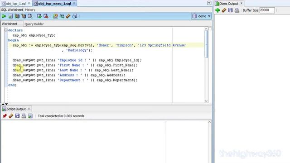Close the obj_typ_1.sql tab
The image size is (290, 163).
pos(29,3)
